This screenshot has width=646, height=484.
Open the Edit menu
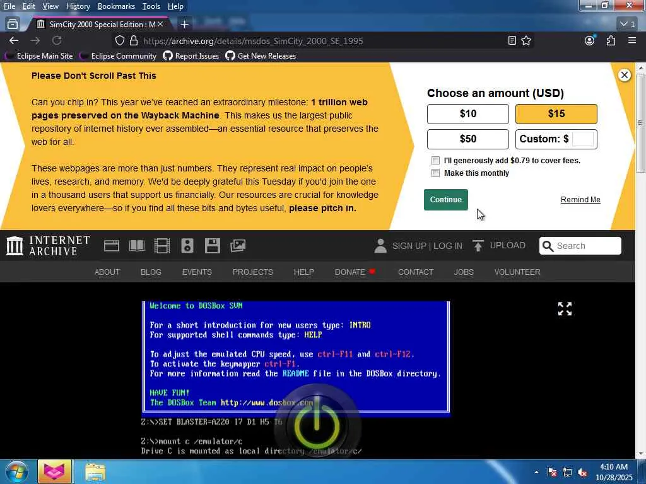pyautogui.click(x=28, y=6)
